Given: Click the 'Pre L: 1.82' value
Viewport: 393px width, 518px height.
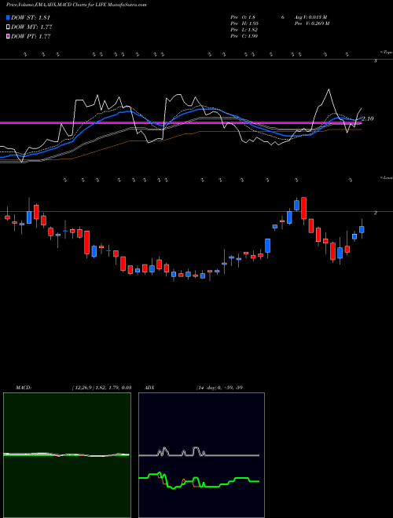Looking at the screenshot, I should coord(244,30).
